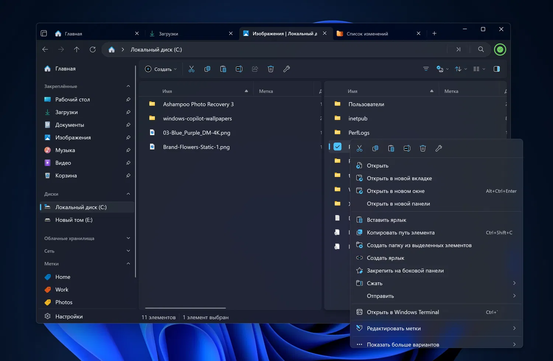Choose Открыть в новой вкладке
The image size is (553, 361).
(399, 178)
